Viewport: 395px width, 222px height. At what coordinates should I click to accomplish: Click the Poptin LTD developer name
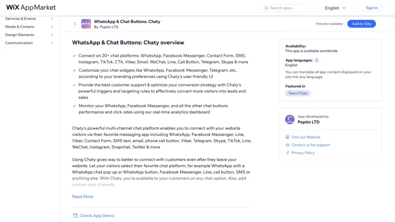[x=309, y=122]
